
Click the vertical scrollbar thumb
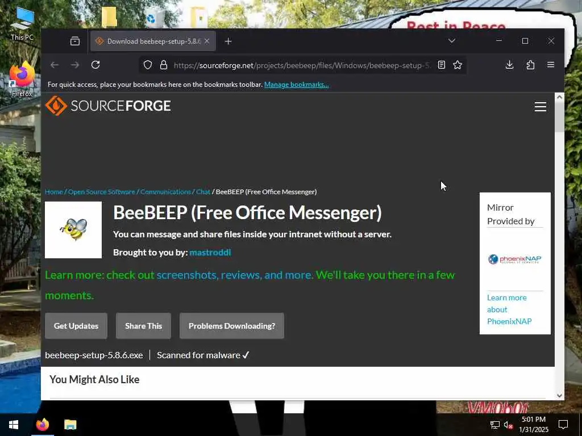pos(559,117)
